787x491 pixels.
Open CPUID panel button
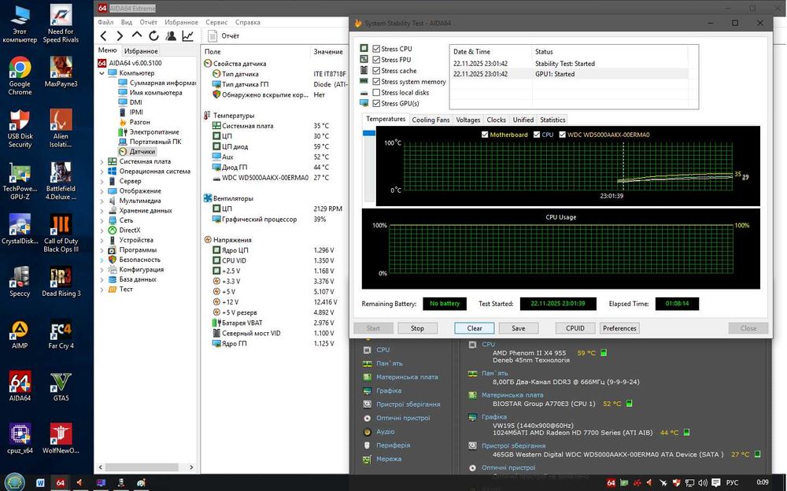(575, 328)
